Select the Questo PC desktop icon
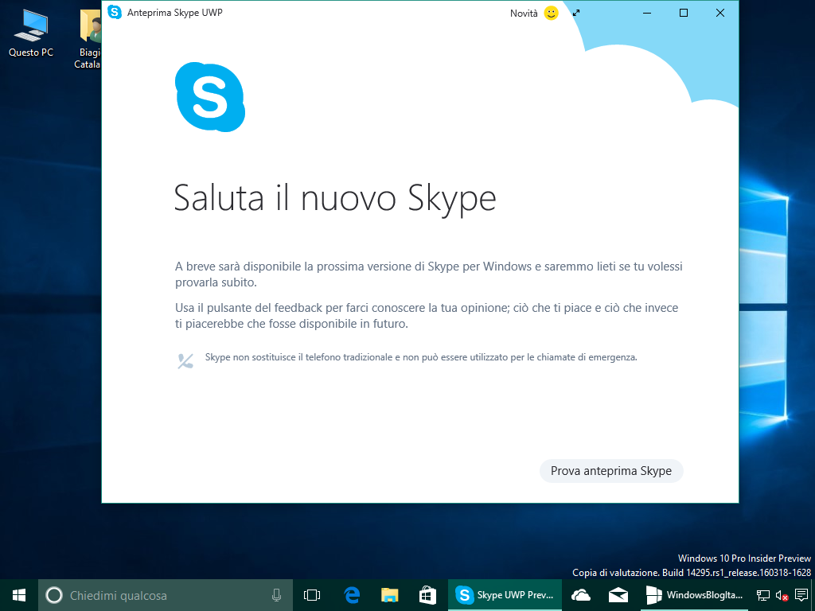This screenshot has width=815, height=611. (x=31, y=33)
